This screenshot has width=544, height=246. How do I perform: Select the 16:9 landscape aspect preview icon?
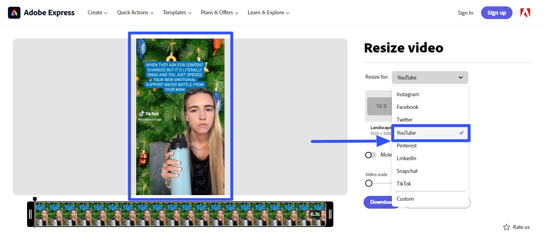[x=380, y=106]
